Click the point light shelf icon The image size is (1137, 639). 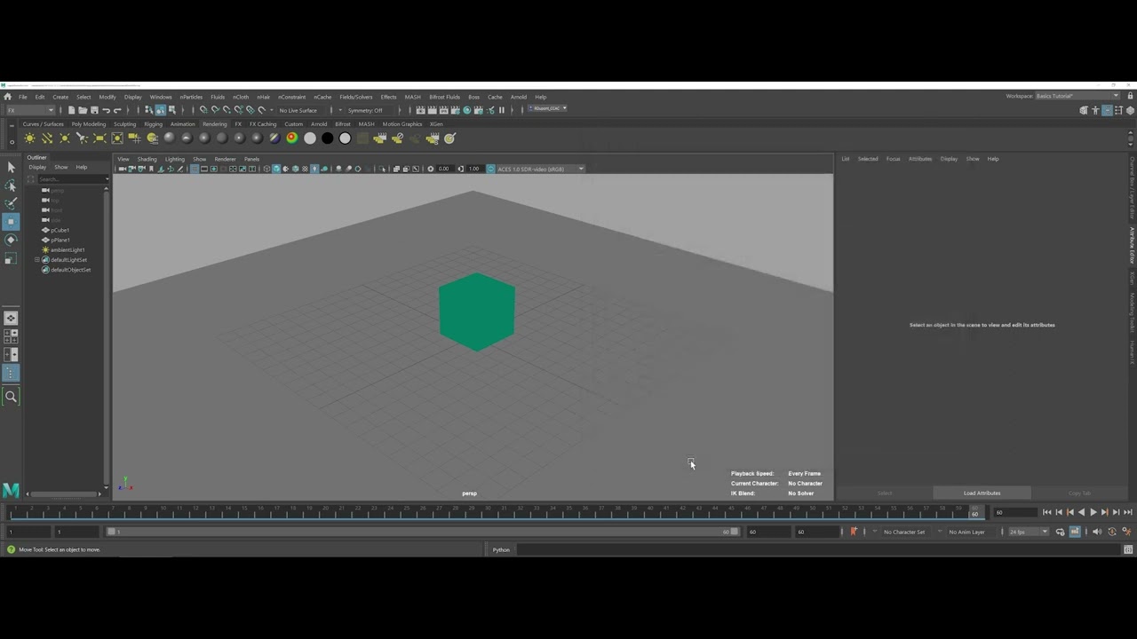(65, 138)
